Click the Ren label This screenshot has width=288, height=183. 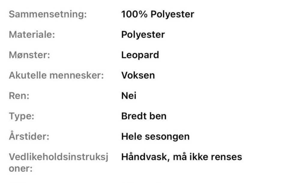(19, 96)
